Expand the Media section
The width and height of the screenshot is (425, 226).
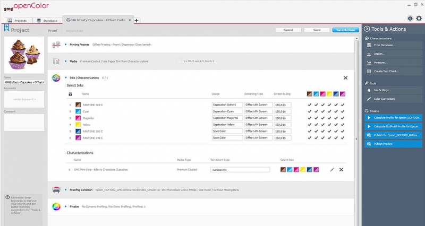click(x=65, y=62)
